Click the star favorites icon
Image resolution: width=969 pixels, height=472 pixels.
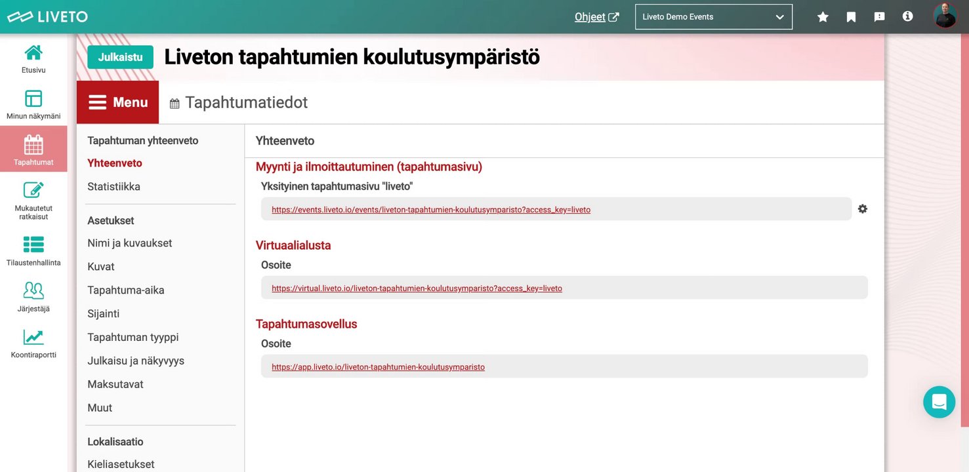point(823,17)
